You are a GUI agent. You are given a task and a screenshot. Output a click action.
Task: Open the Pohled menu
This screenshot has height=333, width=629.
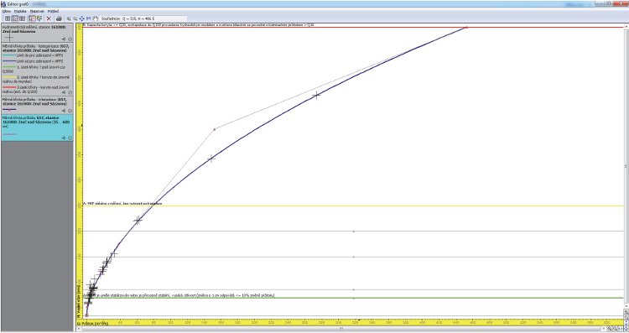point(53,11)
